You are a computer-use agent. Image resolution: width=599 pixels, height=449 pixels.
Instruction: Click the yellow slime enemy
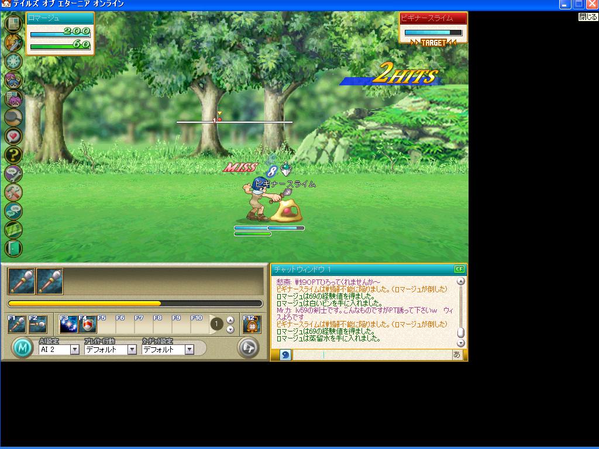(286, 210)
